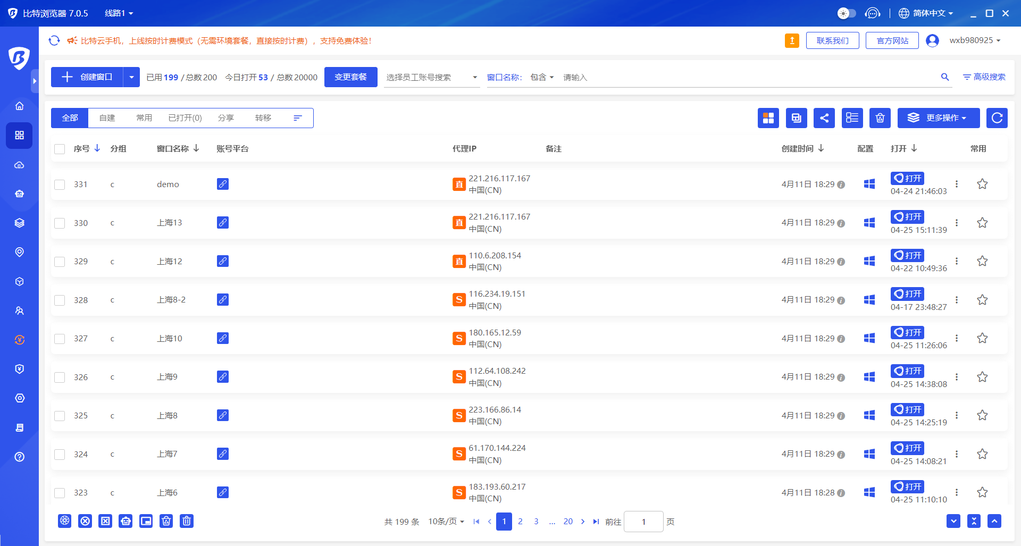
Task: Click the 请输入 window name search field
Action: coord(744,78)
